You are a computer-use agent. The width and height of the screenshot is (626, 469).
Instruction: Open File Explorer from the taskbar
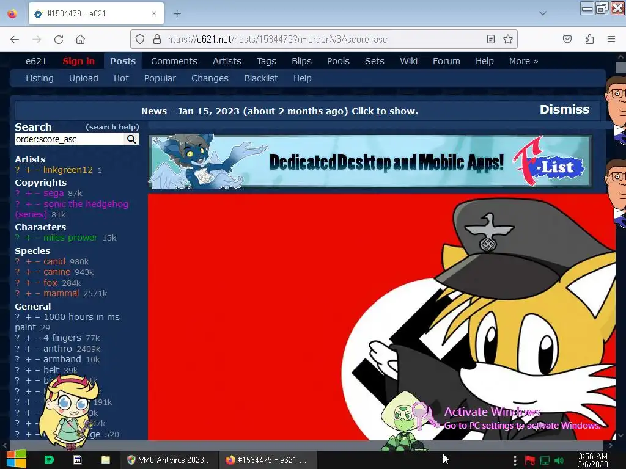coord(105,460)
